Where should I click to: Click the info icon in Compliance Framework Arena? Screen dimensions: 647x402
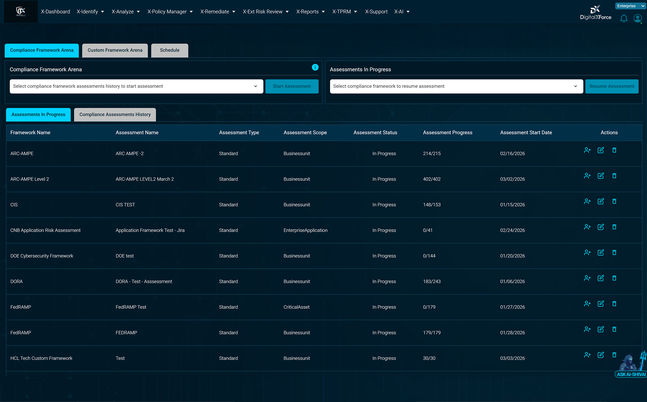tap(315, 67)
